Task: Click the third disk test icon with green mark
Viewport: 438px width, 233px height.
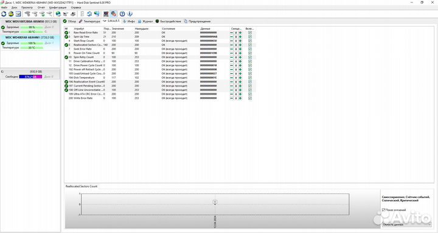Action: click(x=42, y=14)
